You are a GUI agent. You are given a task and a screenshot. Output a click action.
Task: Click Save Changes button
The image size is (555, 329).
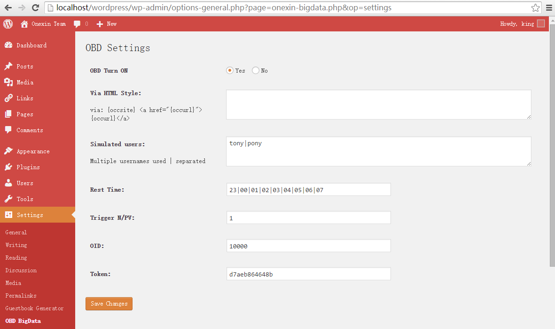point(109,304)
